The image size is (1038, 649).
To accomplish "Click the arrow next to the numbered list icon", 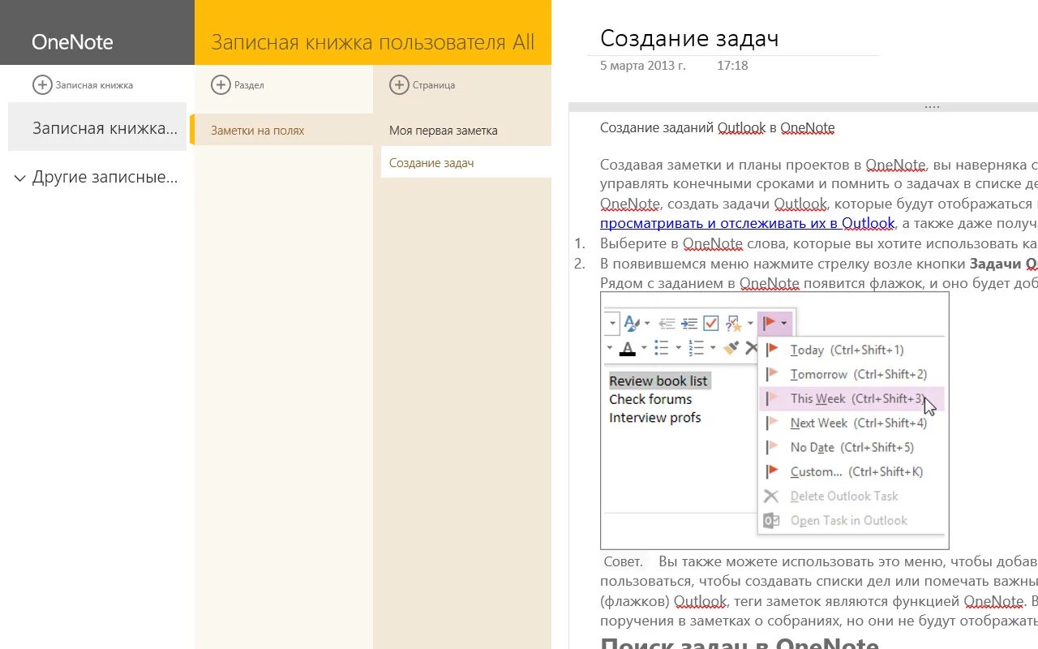I will click(712, 349).
